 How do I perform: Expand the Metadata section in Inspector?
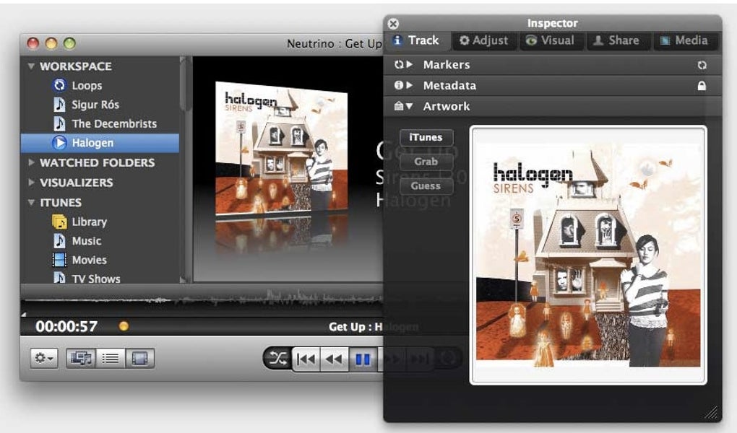pos(410,85)
